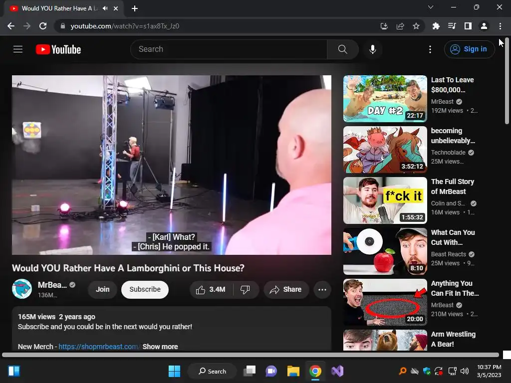
Task: Open Windows Start menu
Action: pos(174,371)
